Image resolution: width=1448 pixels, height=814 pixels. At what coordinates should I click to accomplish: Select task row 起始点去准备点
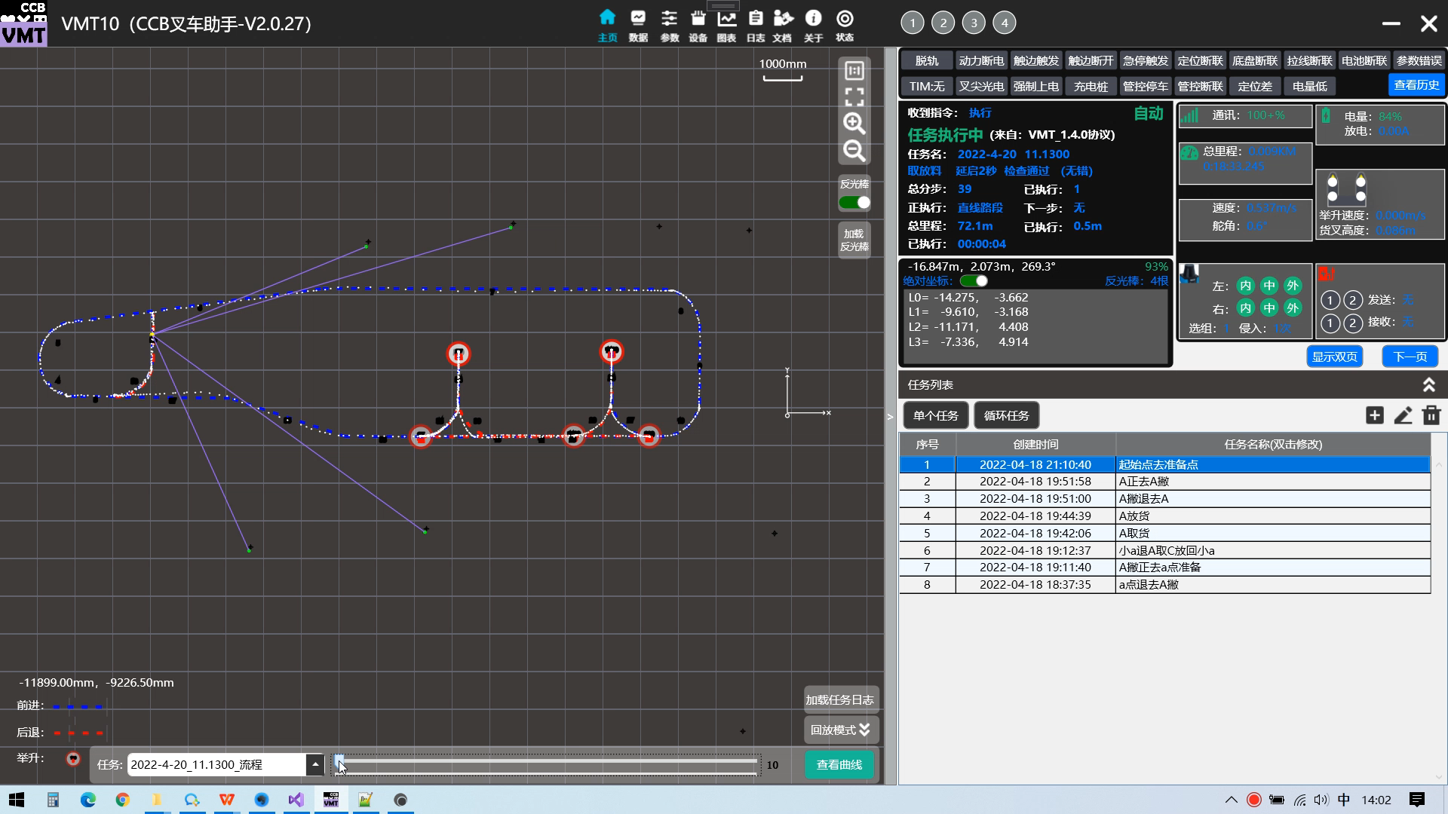pyautogui.click(x=1164, y=464)
